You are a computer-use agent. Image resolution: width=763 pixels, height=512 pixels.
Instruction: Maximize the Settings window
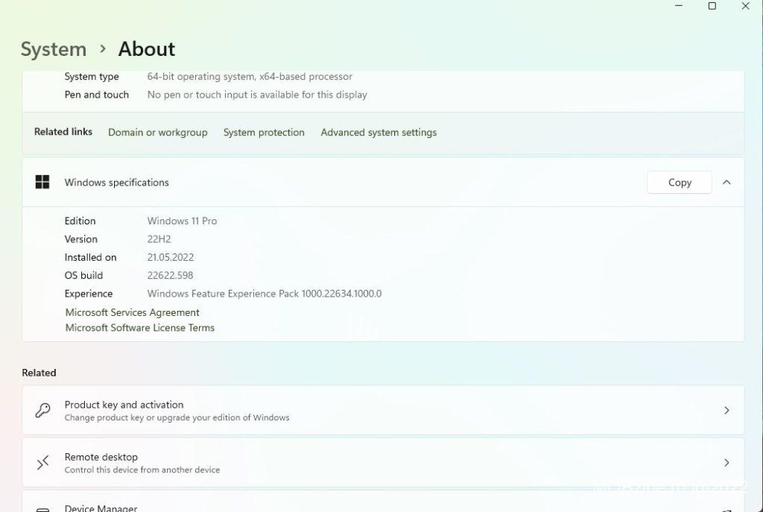click(712, 6)
